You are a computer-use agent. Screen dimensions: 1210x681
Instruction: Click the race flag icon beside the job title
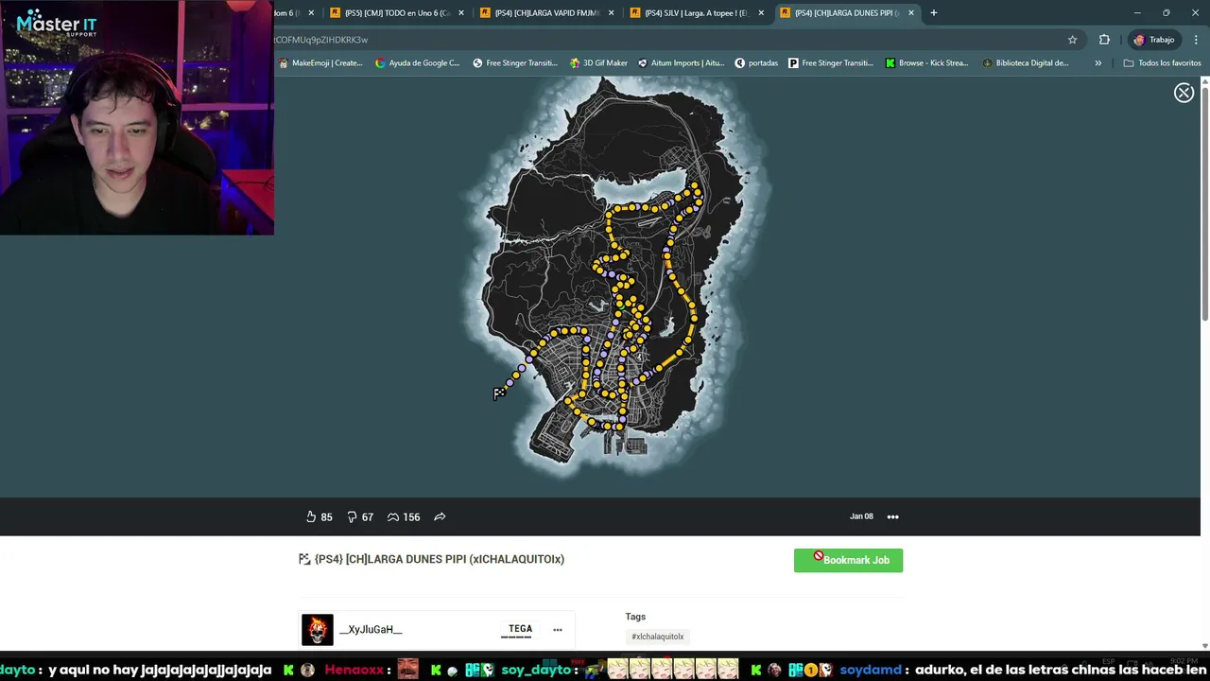tap(304, 559)
